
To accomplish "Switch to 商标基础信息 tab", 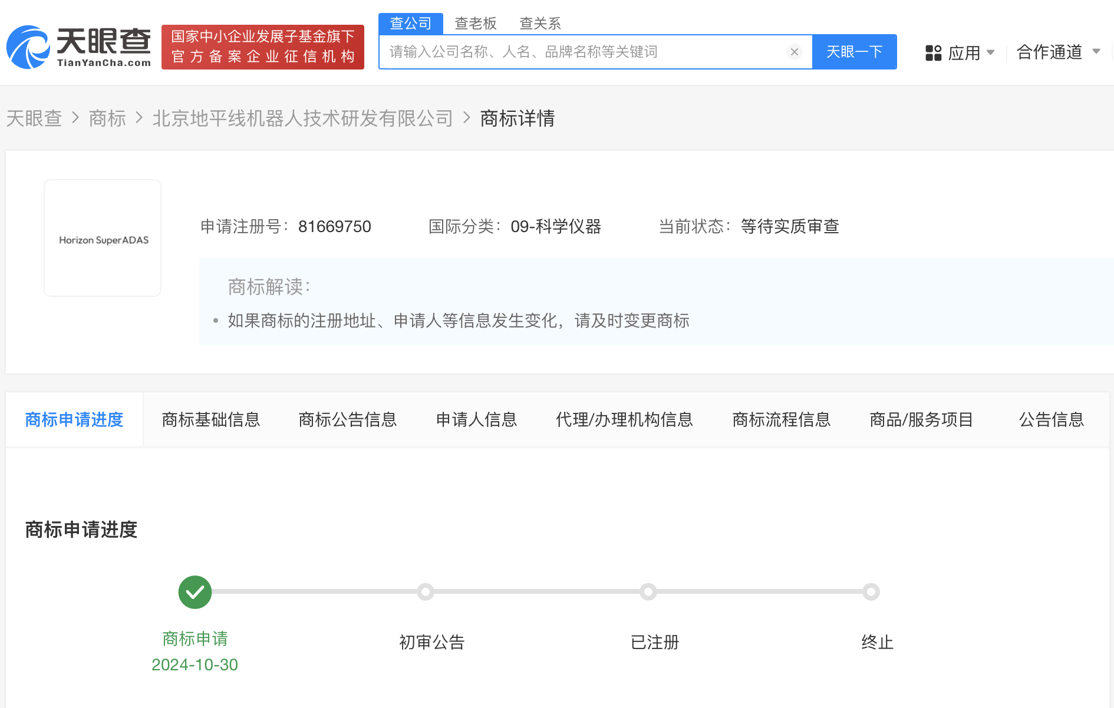I will pos(211,419).
